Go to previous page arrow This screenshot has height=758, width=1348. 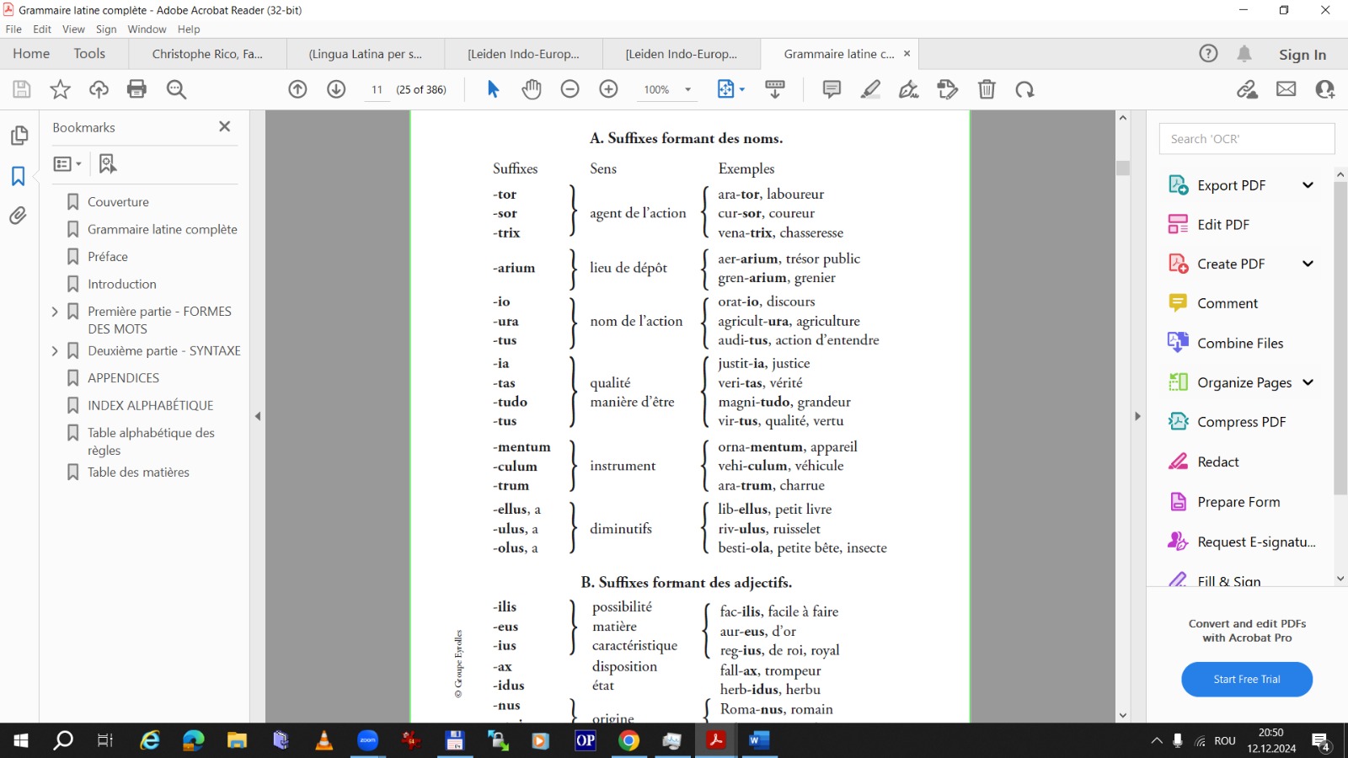point(297,89)
